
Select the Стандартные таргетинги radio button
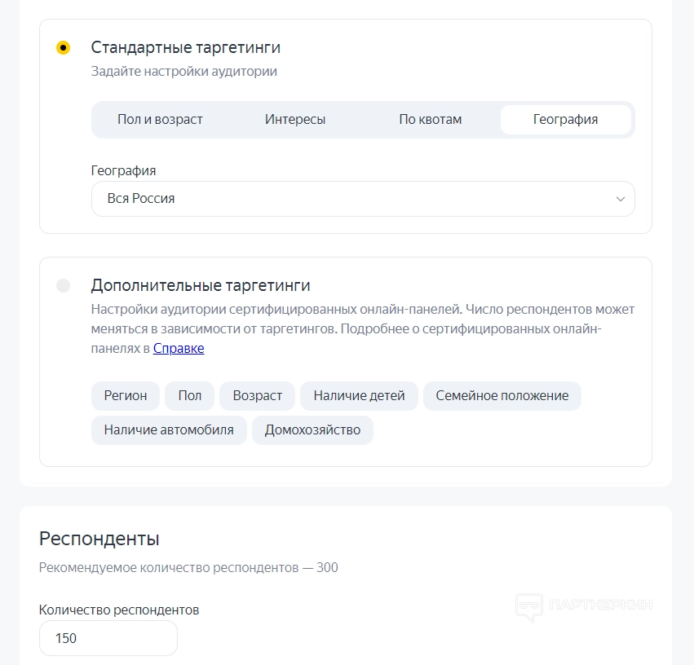[x=64, y=48]
